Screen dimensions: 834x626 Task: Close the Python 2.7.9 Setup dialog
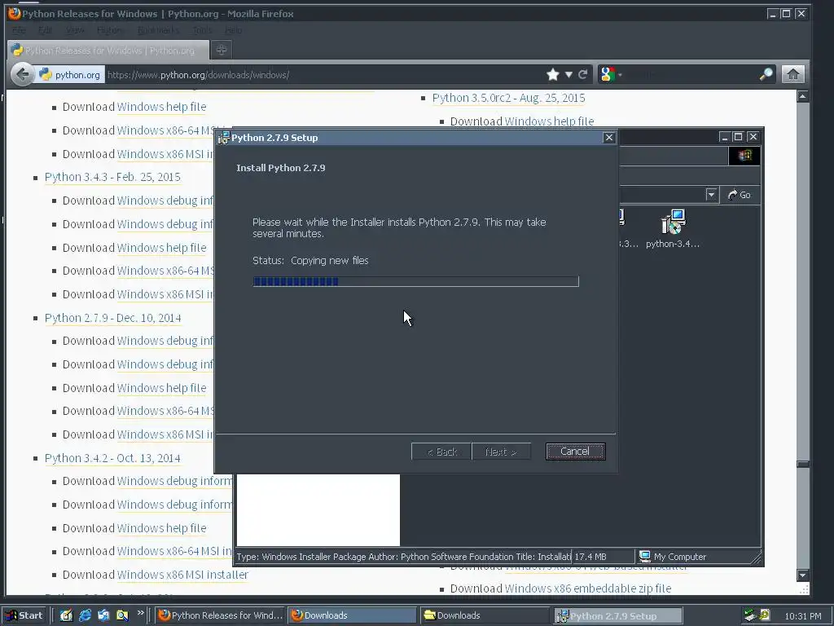pos(609,138)
